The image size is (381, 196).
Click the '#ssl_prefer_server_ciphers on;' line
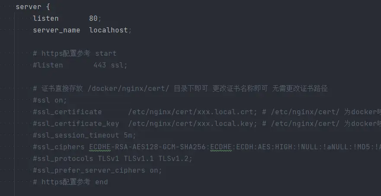(x=97, y=170)
